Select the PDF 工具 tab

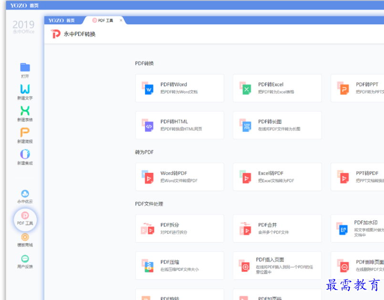(103, 21)
